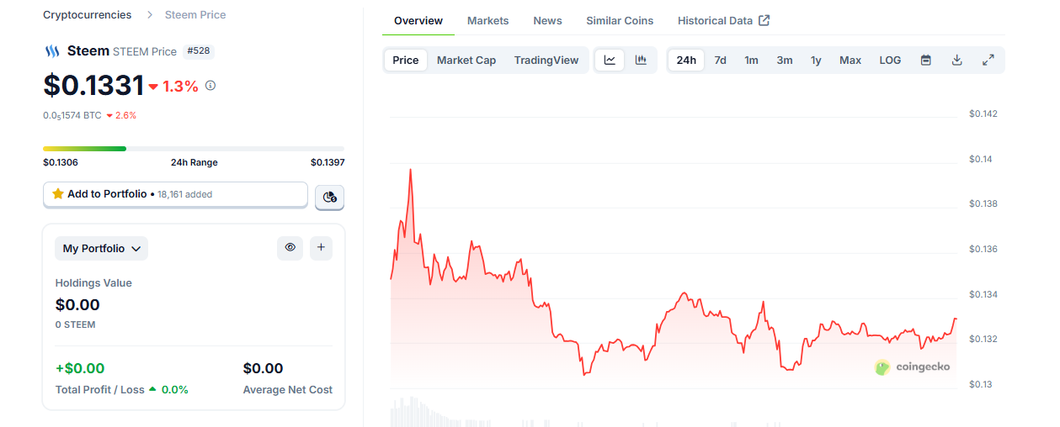Switch to TradingView chart mode
Image resolution: width=1060 pixels, height=427 pixels.
546,60
